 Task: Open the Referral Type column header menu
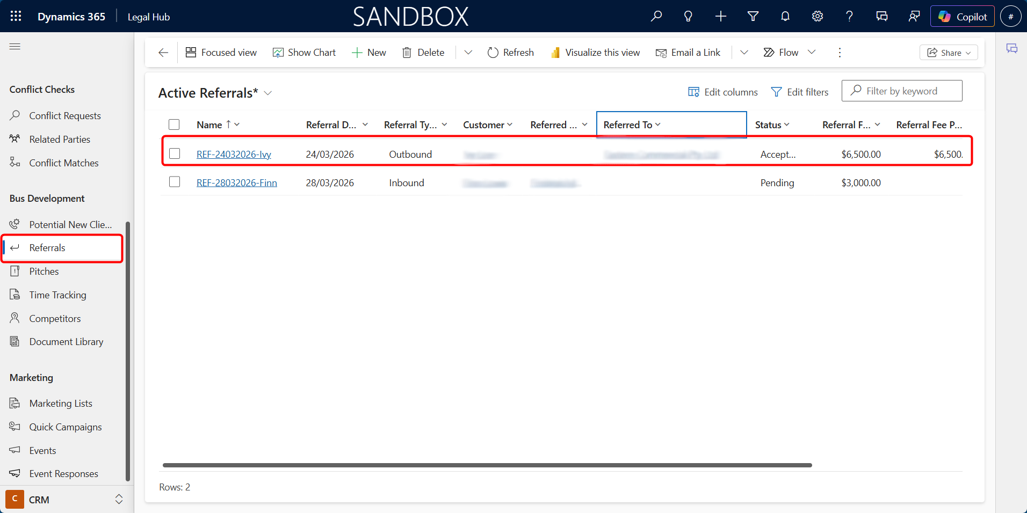point(415,124)
